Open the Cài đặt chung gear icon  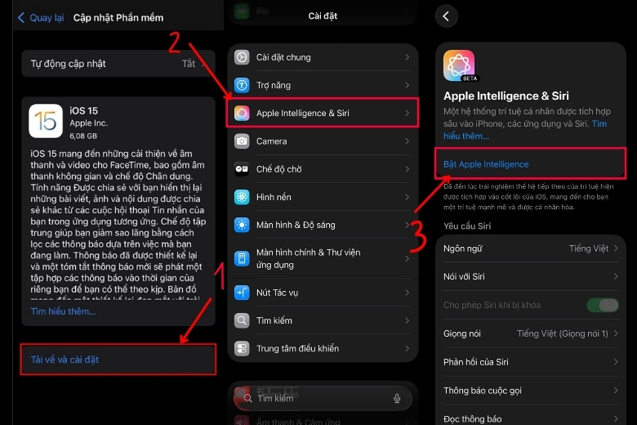(242, 57)
